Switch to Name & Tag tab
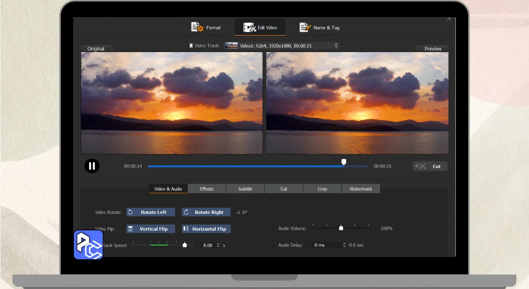This screenshot has height=289, width=529. click(x=319, y=28)
